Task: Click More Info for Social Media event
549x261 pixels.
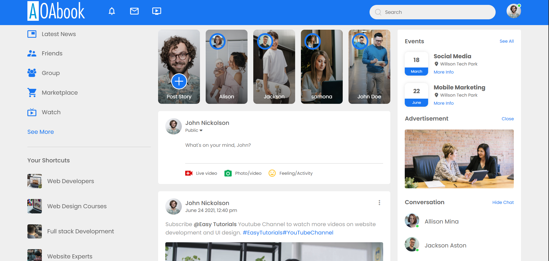Action: tap(443, 72)
